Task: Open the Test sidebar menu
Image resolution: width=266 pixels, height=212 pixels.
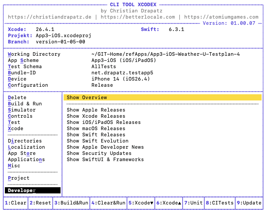Action: coord(14,122)
